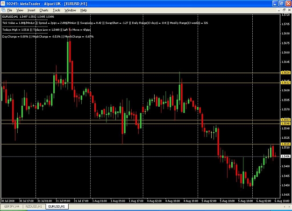The image size is (292, 211).
Task: Click the 1.5465 price scale label
Action: tap(285, 176)
